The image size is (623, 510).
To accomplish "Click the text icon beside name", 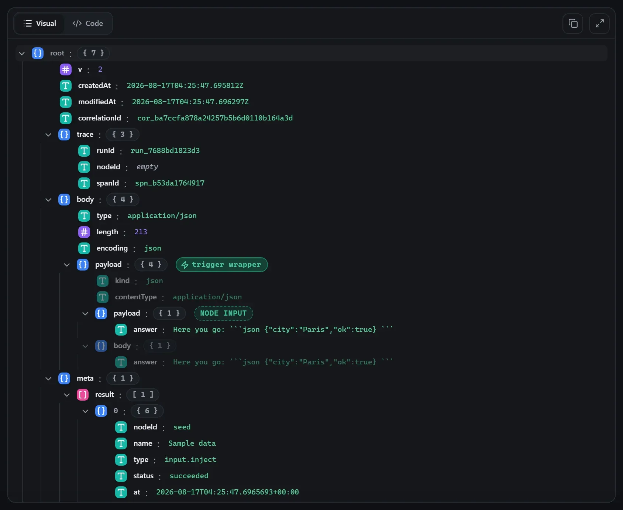I will click(121, 443).
